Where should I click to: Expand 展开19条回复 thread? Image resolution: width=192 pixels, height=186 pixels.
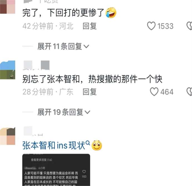(x=64, y=112)
